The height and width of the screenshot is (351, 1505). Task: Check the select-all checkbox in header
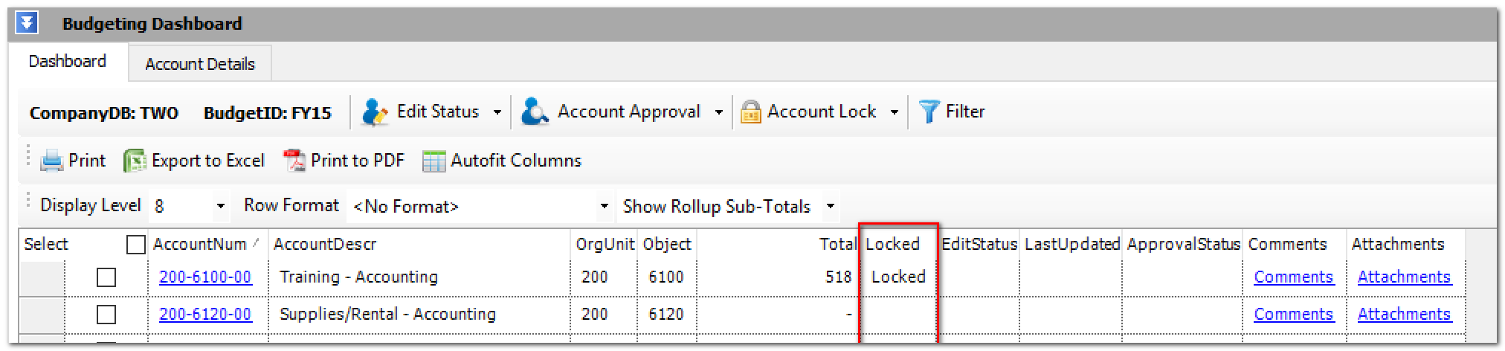pyautogui.click(x=135, y=244)
